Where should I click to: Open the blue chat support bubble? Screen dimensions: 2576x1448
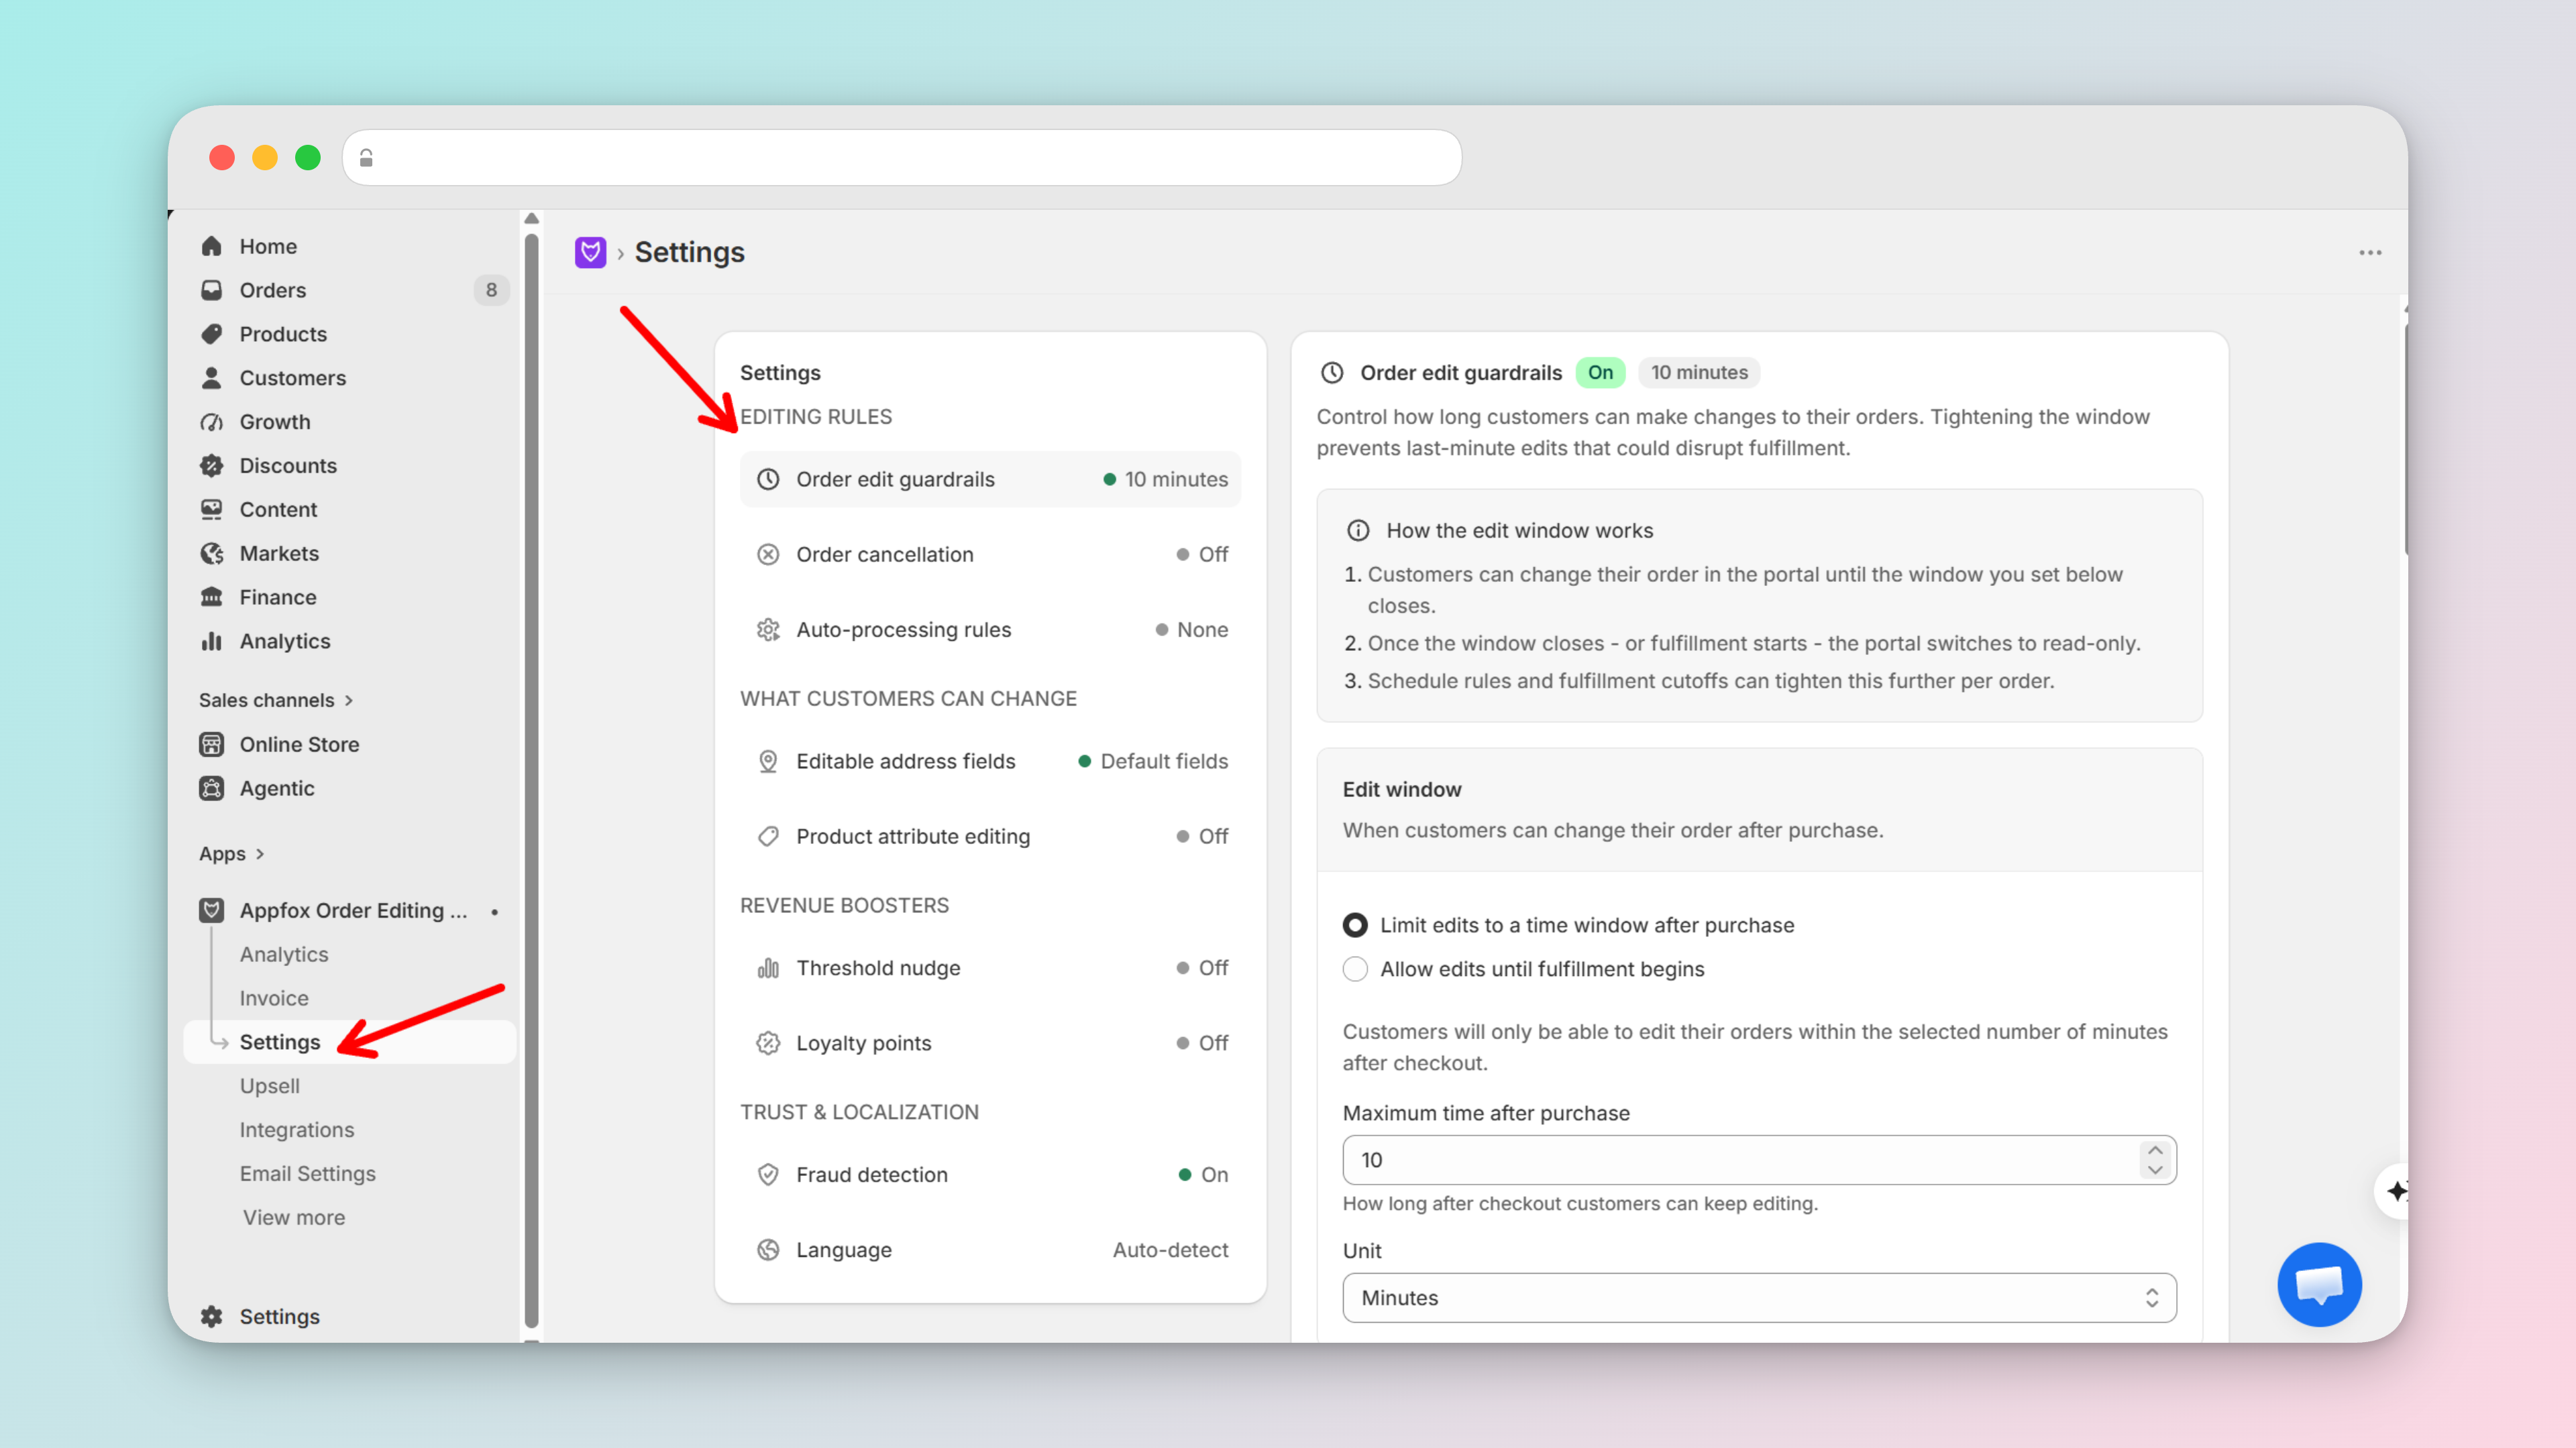coord(2319,1284)
